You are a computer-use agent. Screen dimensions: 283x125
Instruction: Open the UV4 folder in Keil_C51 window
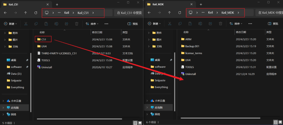(42, 46)
